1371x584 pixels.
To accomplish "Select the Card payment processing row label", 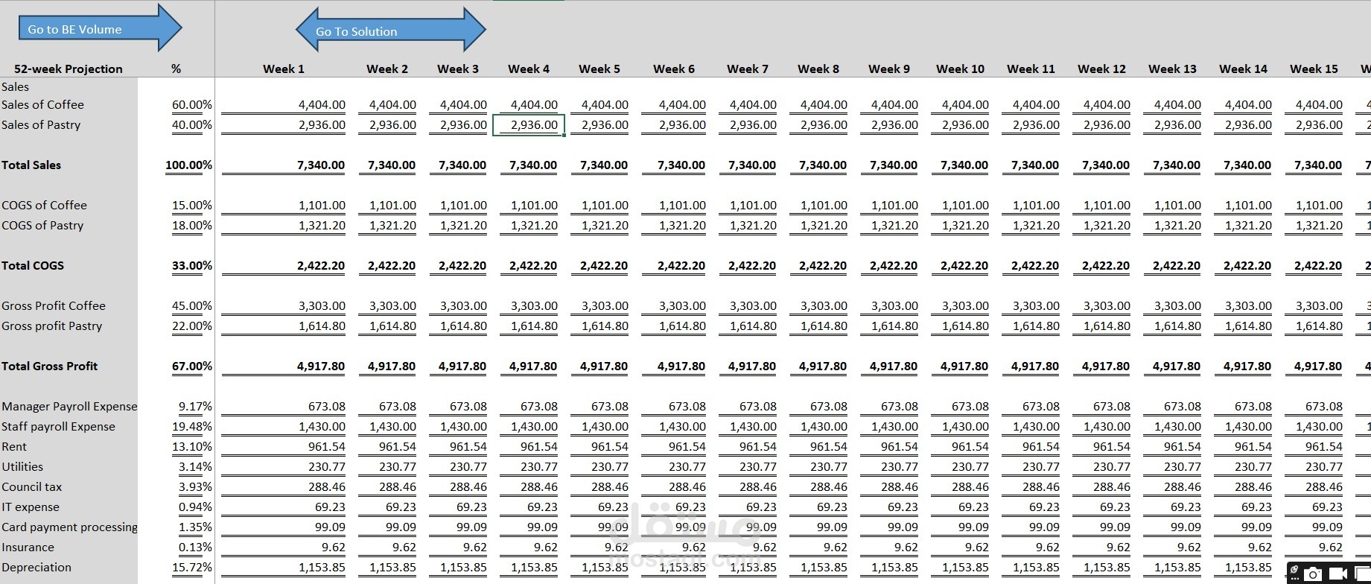I will click(69, 527).
